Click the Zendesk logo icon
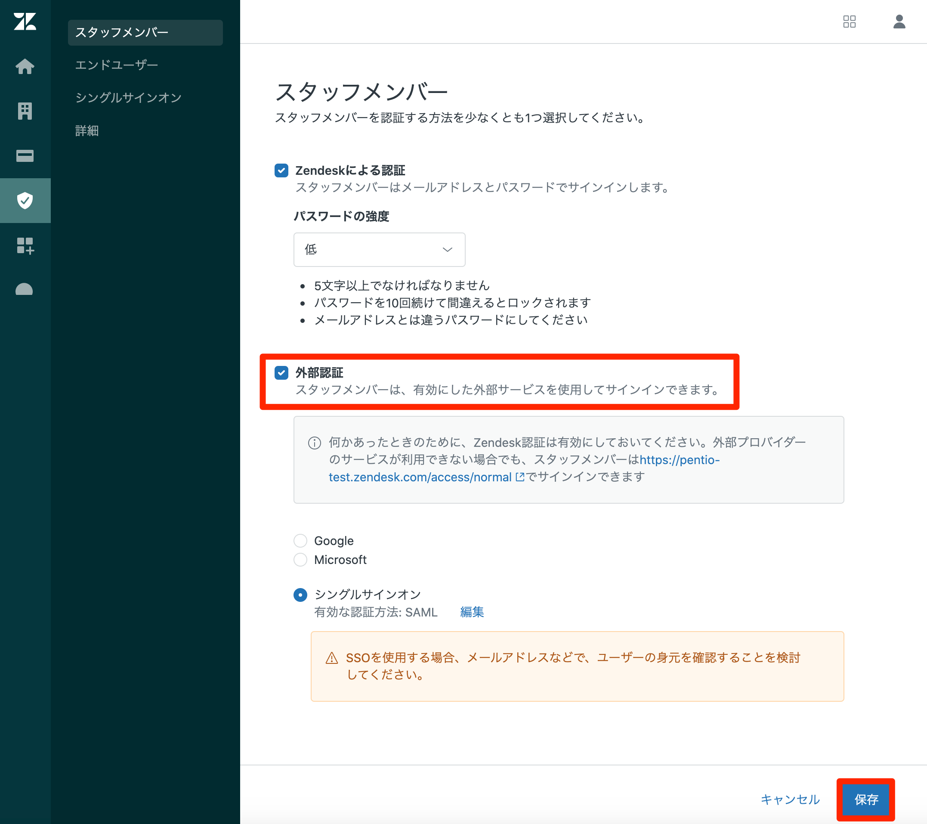Screen dimensions: 927x824 [x=25, y=22]
